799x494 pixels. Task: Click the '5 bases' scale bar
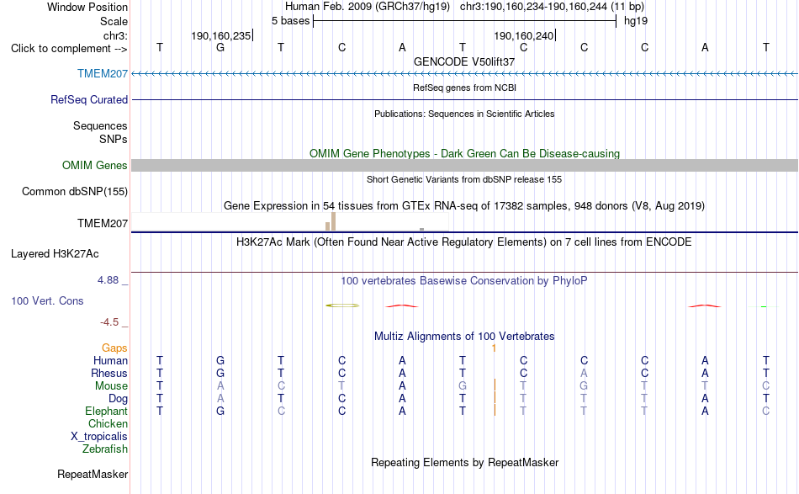[464, 21]
